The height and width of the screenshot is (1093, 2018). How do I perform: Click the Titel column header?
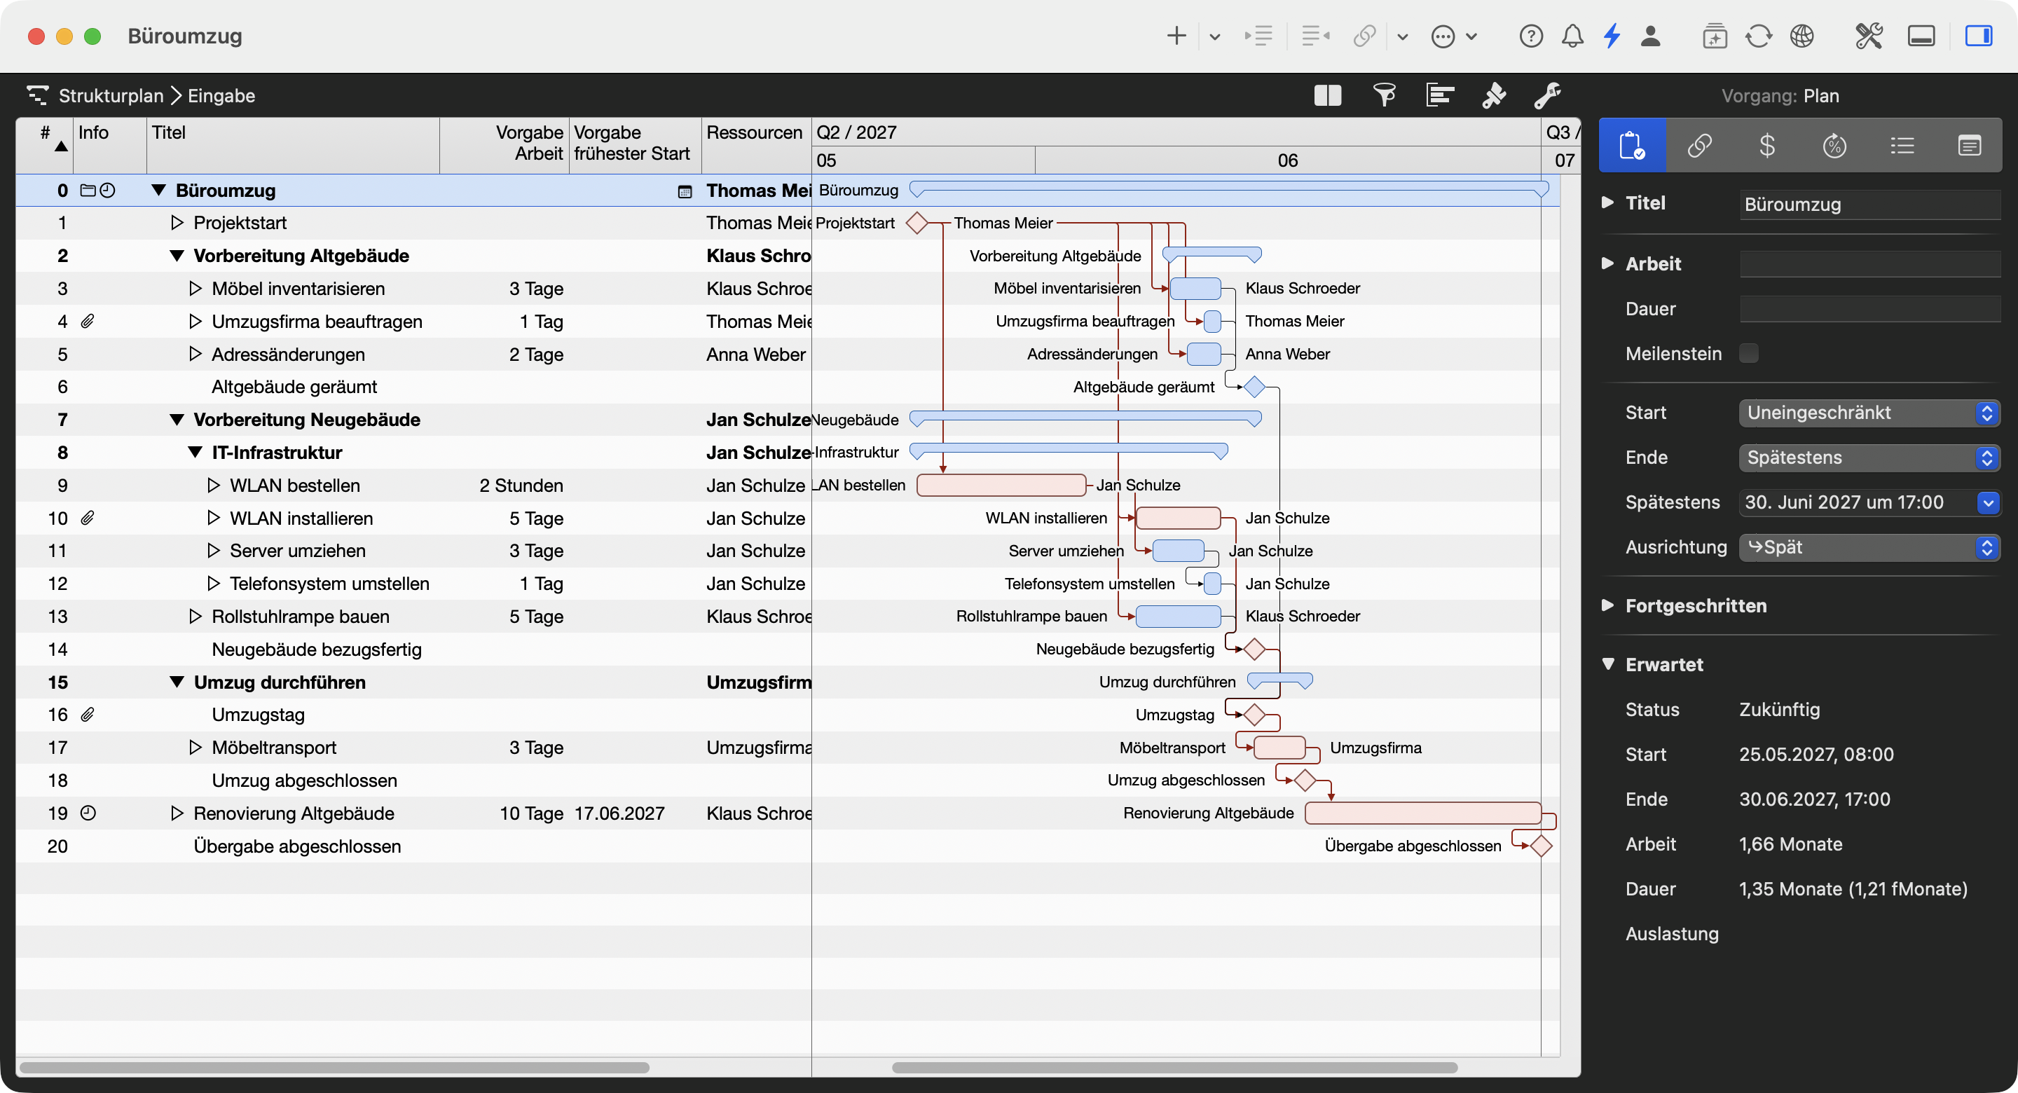click(293, 146)
